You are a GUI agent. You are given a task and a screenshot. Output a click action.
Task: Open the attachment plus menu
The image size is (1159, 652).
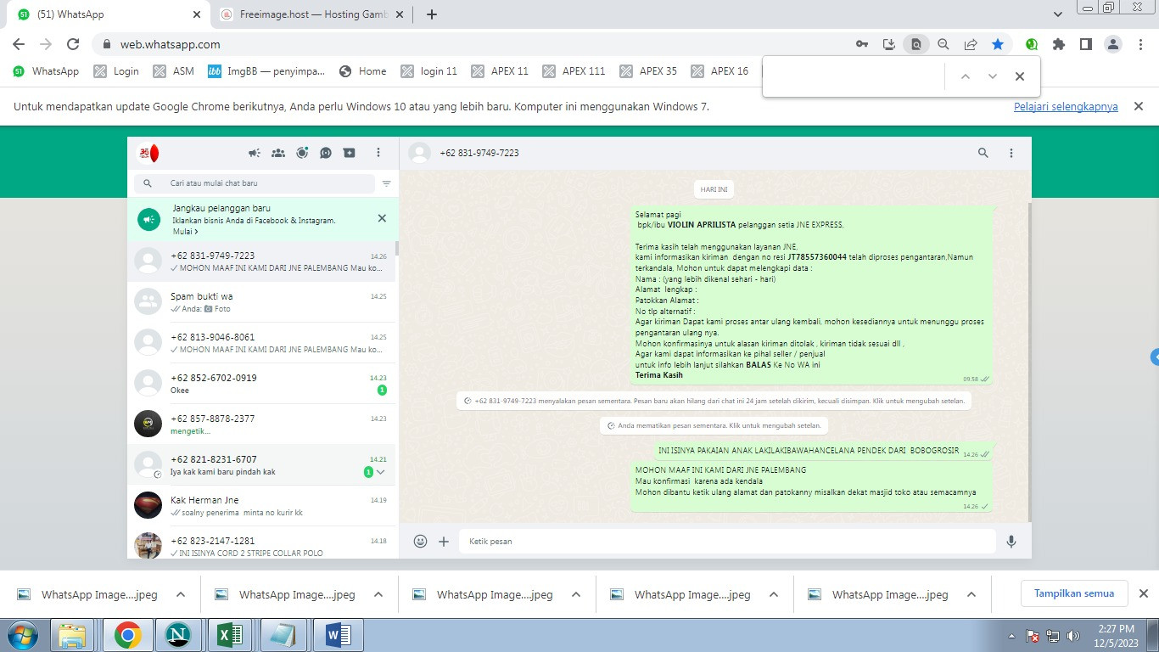point(444,541)
